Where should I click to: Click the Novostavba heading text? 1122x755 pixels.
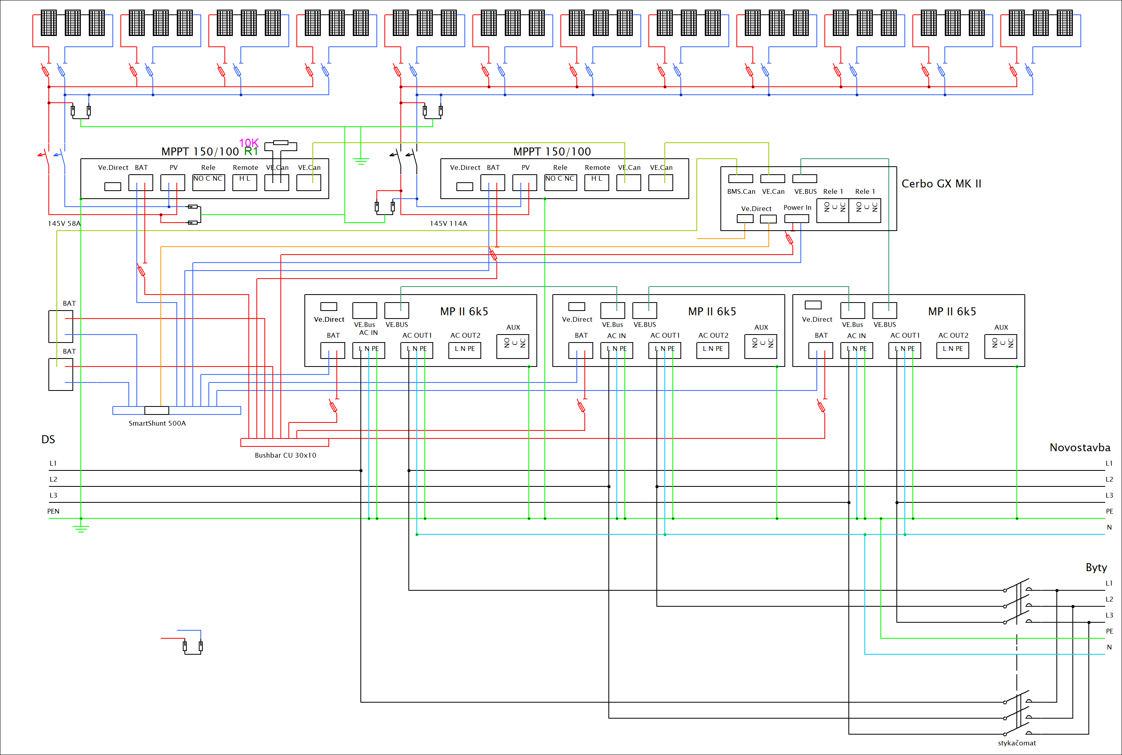tap(1080, 447)
